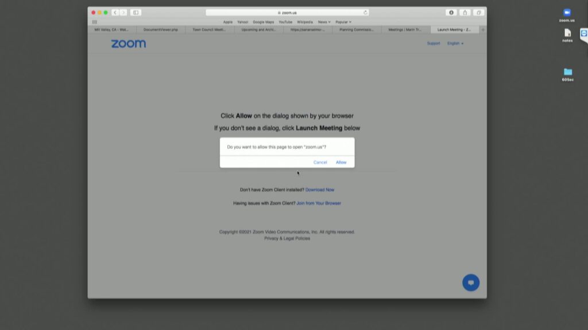Open the favorites grid icon
The image size is (588, 330).
(95, 22)
